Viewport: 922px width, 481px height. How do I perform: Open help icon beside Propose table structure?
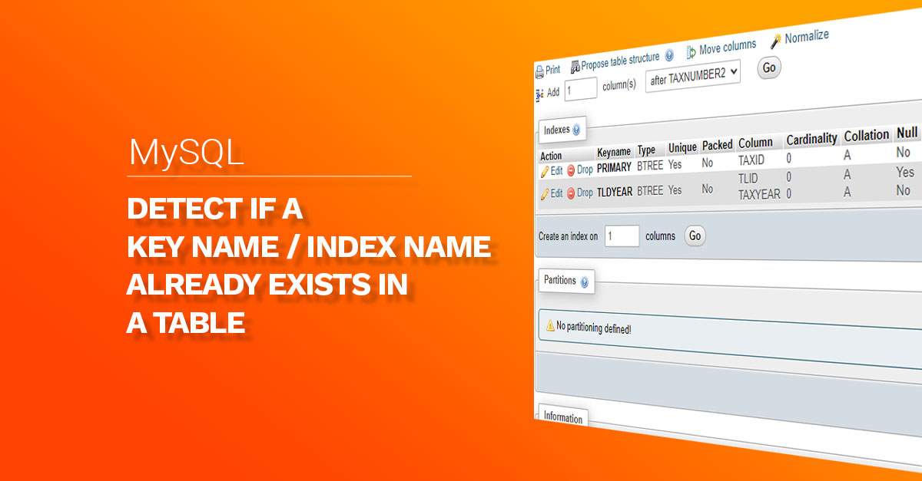(669, 55)
